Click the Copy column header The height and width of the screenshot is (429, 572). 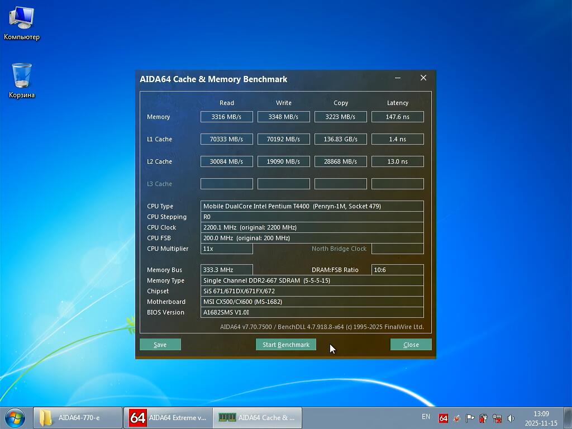[x=340, y=103]
